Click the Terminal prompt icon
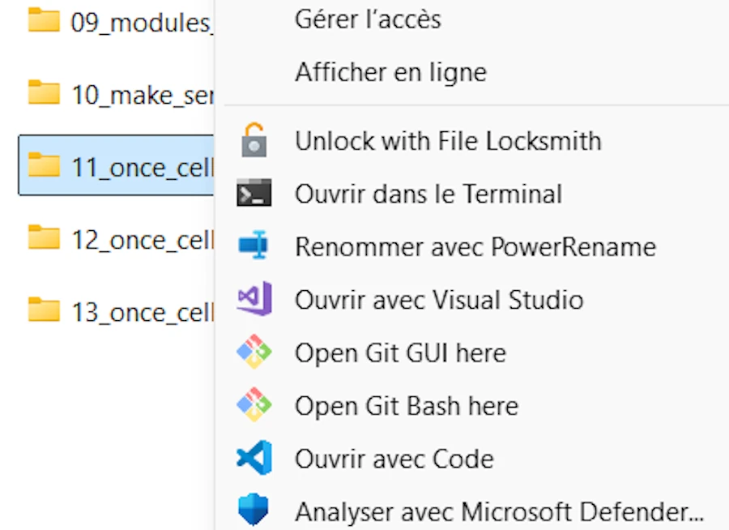 coord(254,193)
